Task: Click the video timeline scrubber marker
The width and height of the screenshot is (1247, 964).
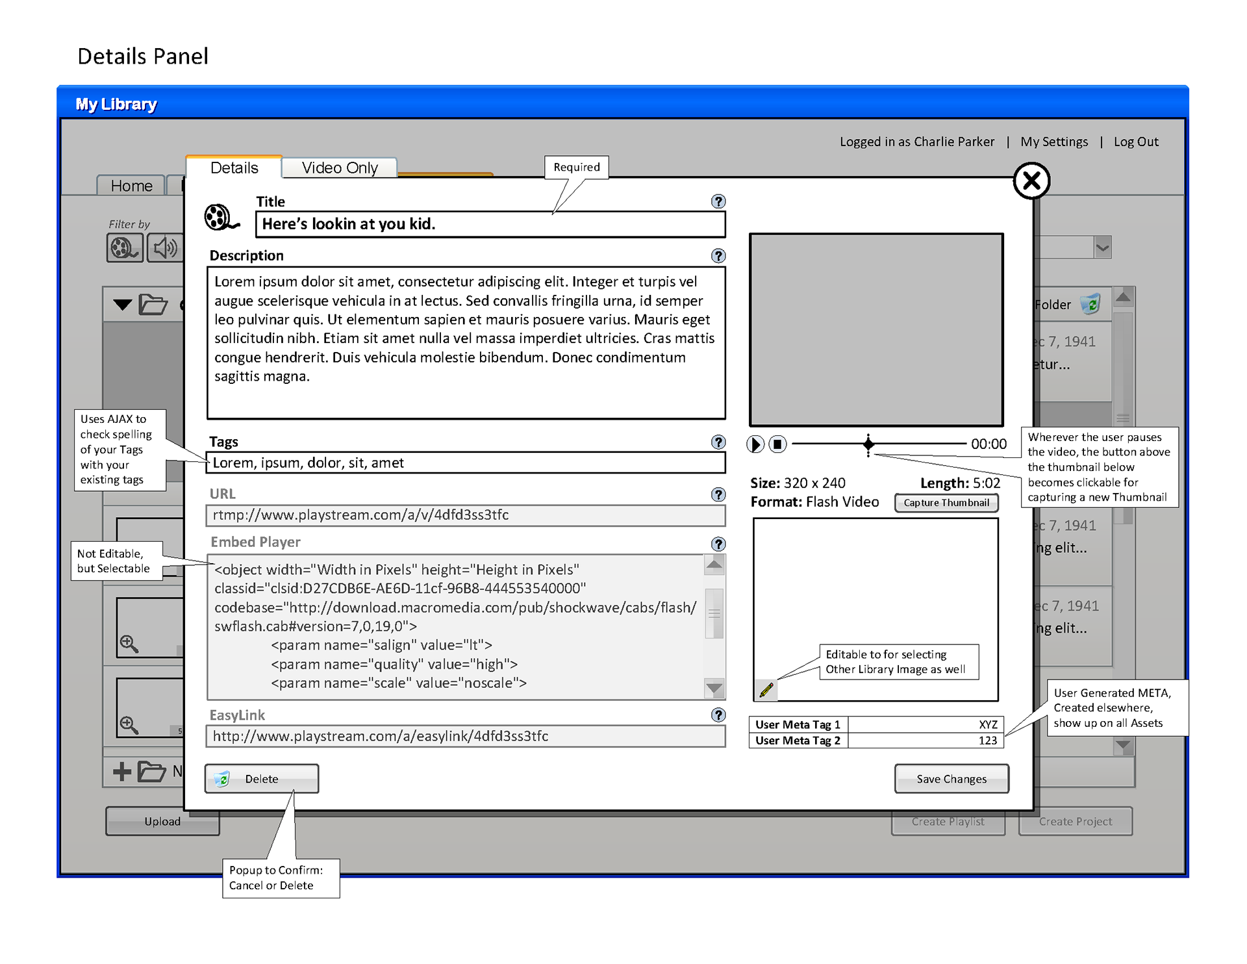Action: point(868,444)
